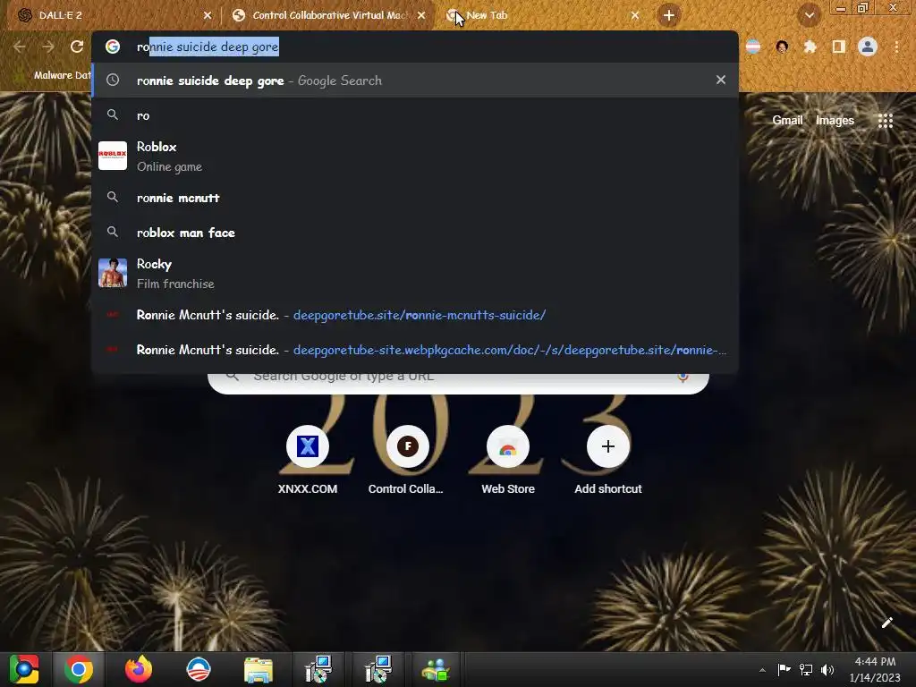916x687 pixels.
Task: Open the Web Store shortcut
Action: point(508,461)
